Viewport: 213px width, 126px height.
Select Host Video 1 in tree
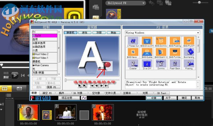point(45,58)
